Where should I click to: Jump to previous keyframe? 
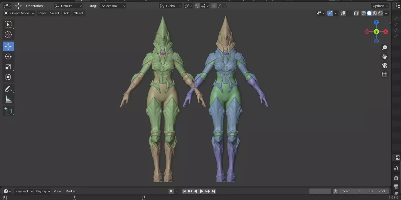click(190, 191)
